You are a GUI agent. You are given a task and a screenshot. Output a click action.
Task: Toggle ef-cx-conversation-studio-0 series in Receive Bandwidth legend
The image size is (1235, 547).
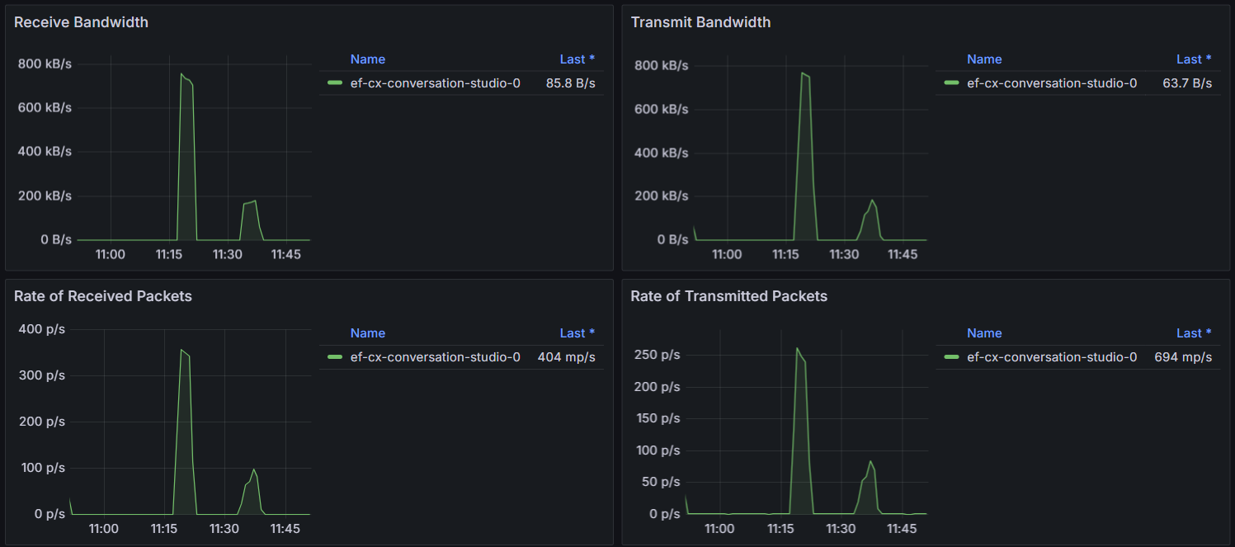[435, 83]
